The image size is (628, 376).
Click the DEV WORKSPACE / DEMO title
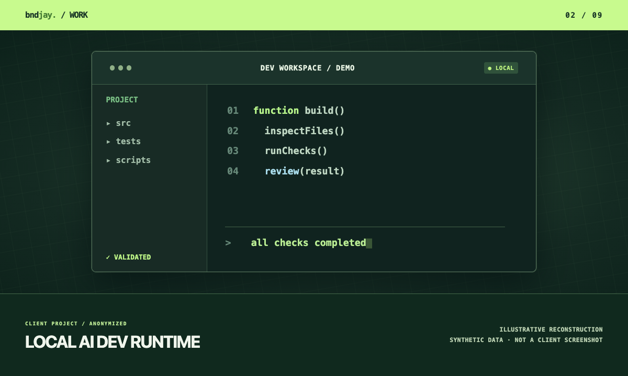pyautogui.click(x=308, y=68)
